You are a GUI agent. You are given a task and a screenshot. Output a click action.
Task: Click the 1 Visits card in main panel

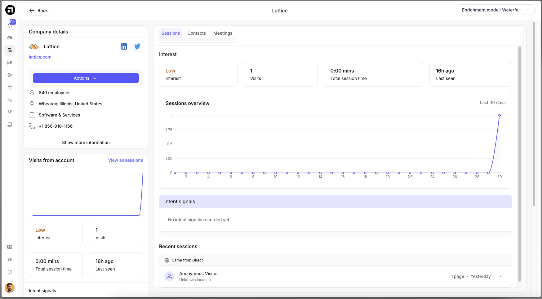(x=281, y=74)
